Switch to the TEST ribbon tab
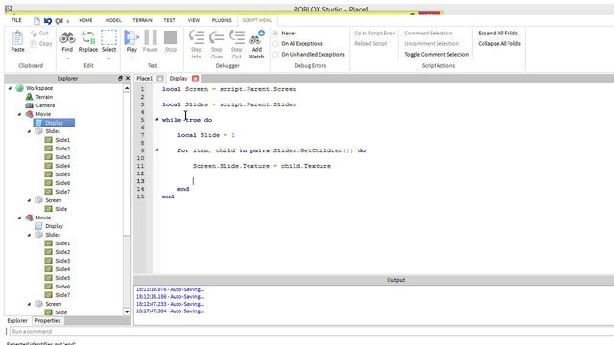The height and width of the screenshot is (345, 614). [169, 20]
